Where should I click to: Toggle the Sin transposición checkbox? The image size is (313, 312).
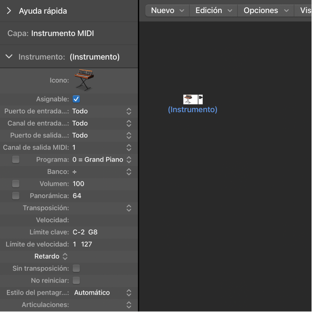click(x=76, y=268)
